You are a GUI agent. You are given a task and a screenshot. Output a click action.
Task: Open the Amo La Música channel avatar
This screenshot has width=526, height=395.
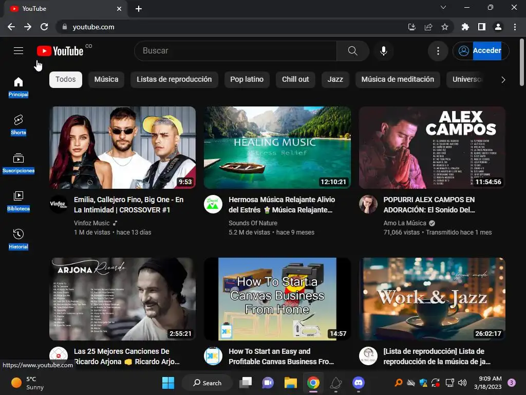(368, 204)
